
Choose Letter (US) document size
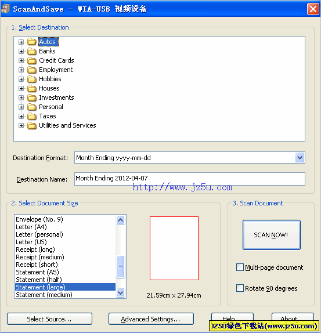pyautogui.click(x=66, y=242)
